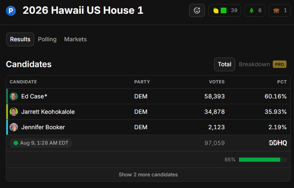Switch to Breakdown view
Viewport: 294px width, 188px height.
pos(254,64)
